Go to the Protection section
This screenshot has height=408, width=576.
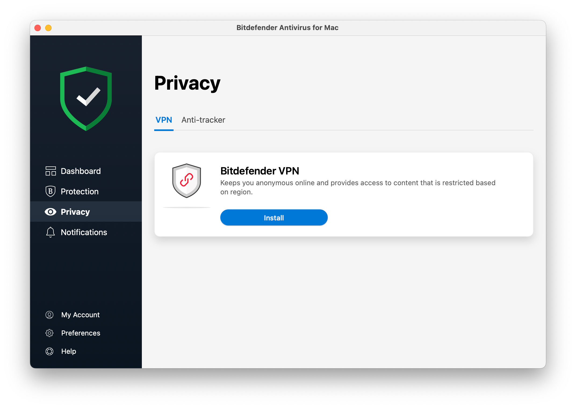tap(80, 191)
